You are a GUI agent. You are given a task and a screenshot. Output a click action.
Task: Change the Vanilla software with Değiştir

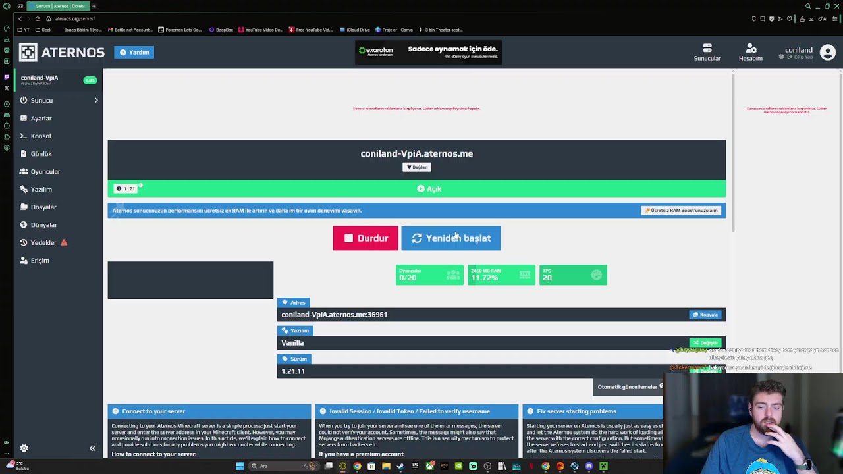pos(705,343)
